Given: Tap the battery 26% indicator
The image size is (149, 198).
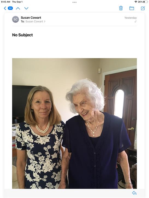Looking at the screenshot, I should coord(143,2).
